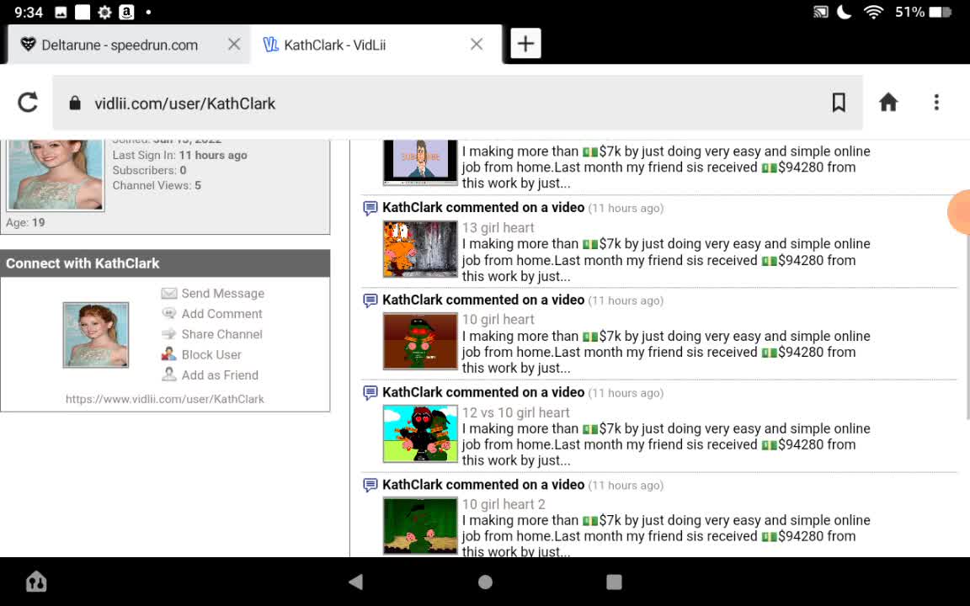Screen dimensions: 970x606
Task: Tap comment icon beside 10 girl heart 2 activity
Action: [x=370, y=486]
